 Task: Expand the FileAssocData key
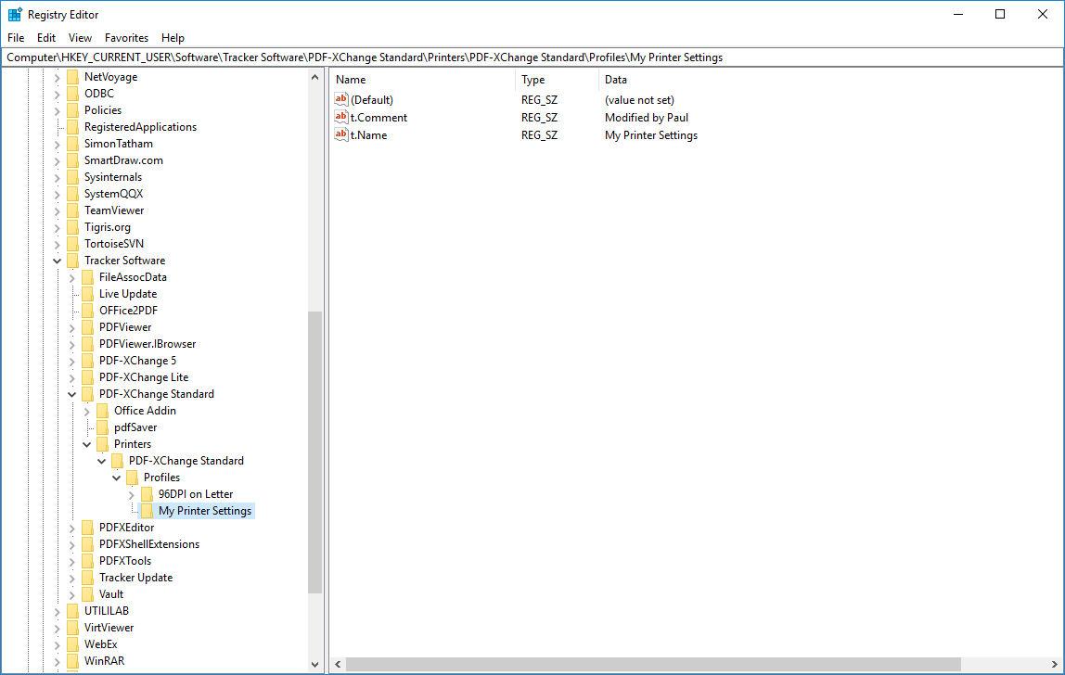pos(72,277)
